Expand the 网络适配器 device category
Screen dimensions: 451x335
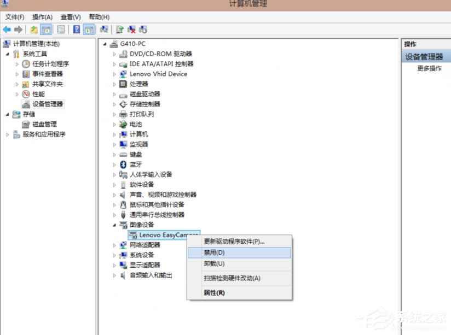[113, 245]
